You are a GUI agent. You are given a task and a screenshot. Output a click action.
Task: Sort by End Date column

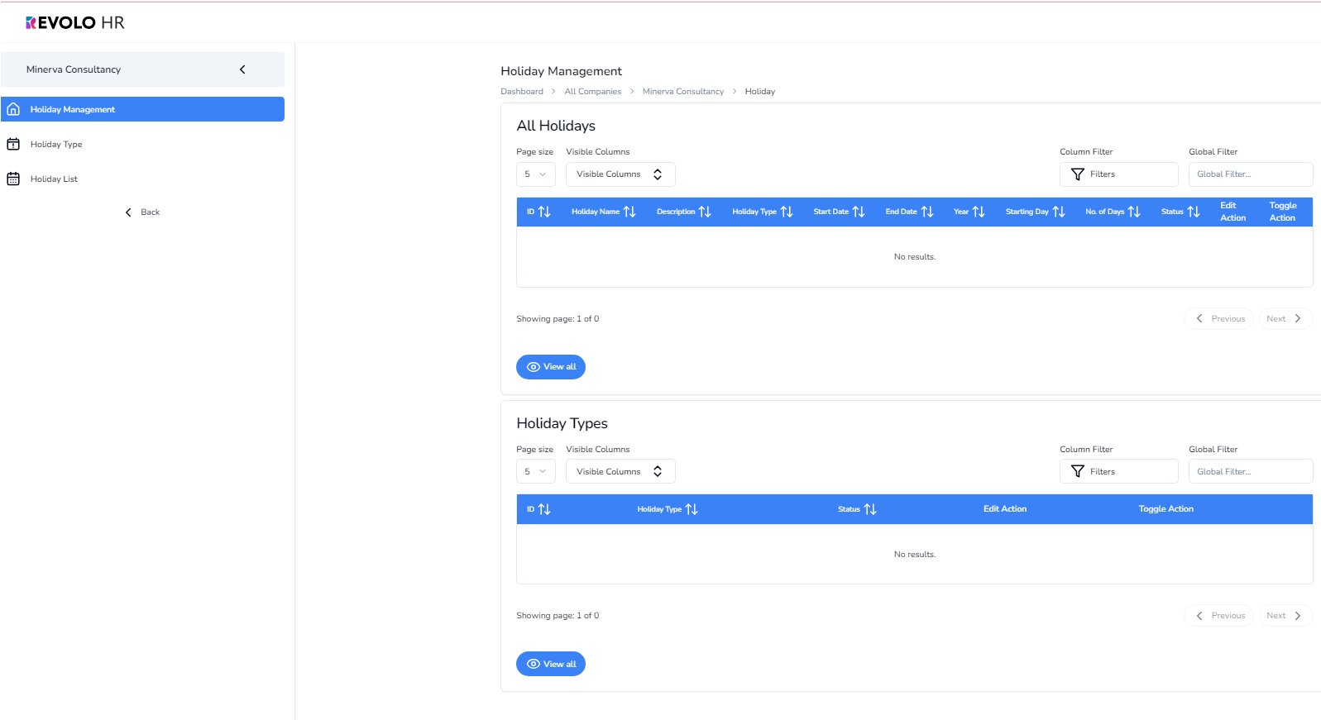pyautogui.click(x=910, y=212)
